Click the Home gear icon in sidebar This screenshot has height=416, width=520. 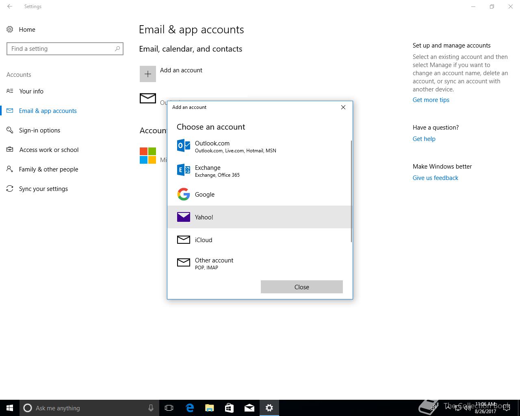pos(10,29)
